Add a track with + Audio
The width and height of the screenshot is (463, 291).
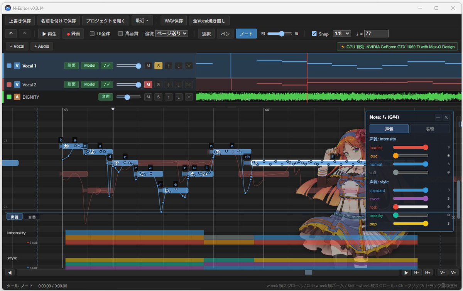pyautogui.click(x=42, y=46)
